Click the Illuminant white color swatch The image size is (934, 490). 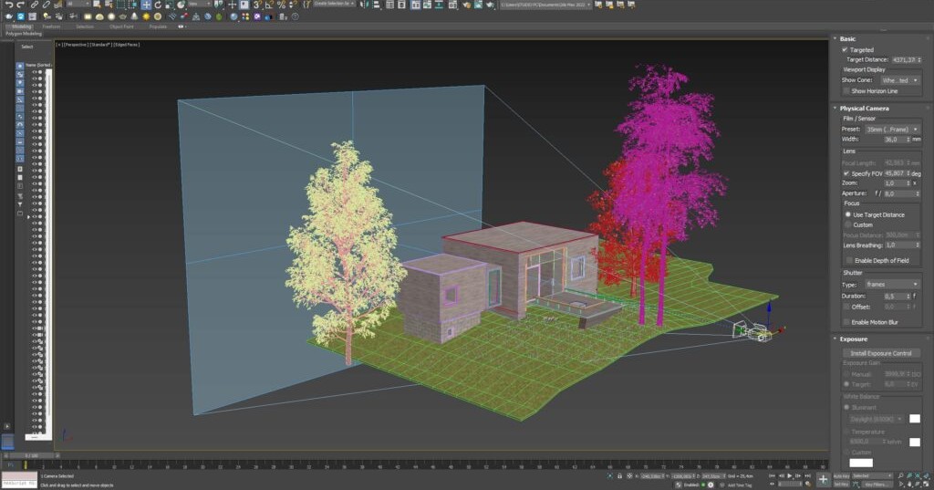click(915, 419)
